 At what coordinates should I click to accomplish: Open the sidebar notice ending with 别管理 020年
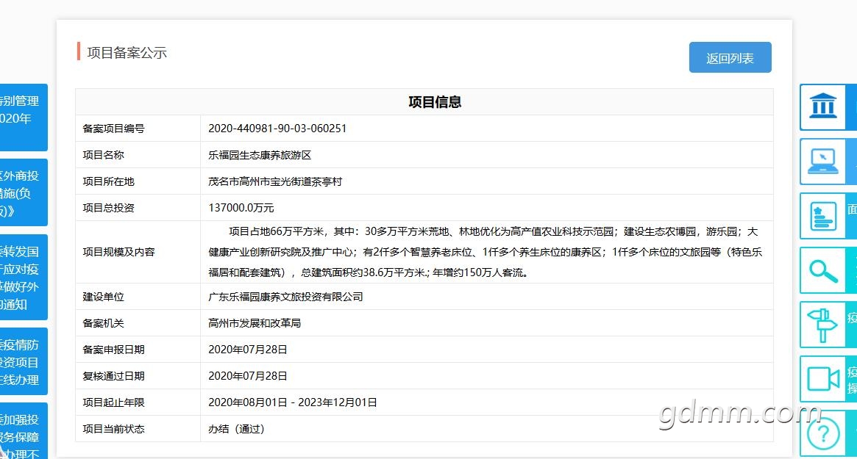click(24, 118)
